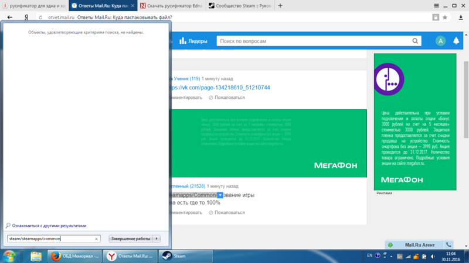Open the MegaFon sidebar advertisement

(x=415, y=122)
